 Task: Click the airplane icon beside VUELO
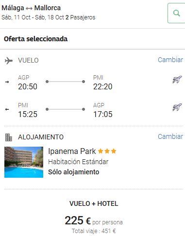click(9, 61)
